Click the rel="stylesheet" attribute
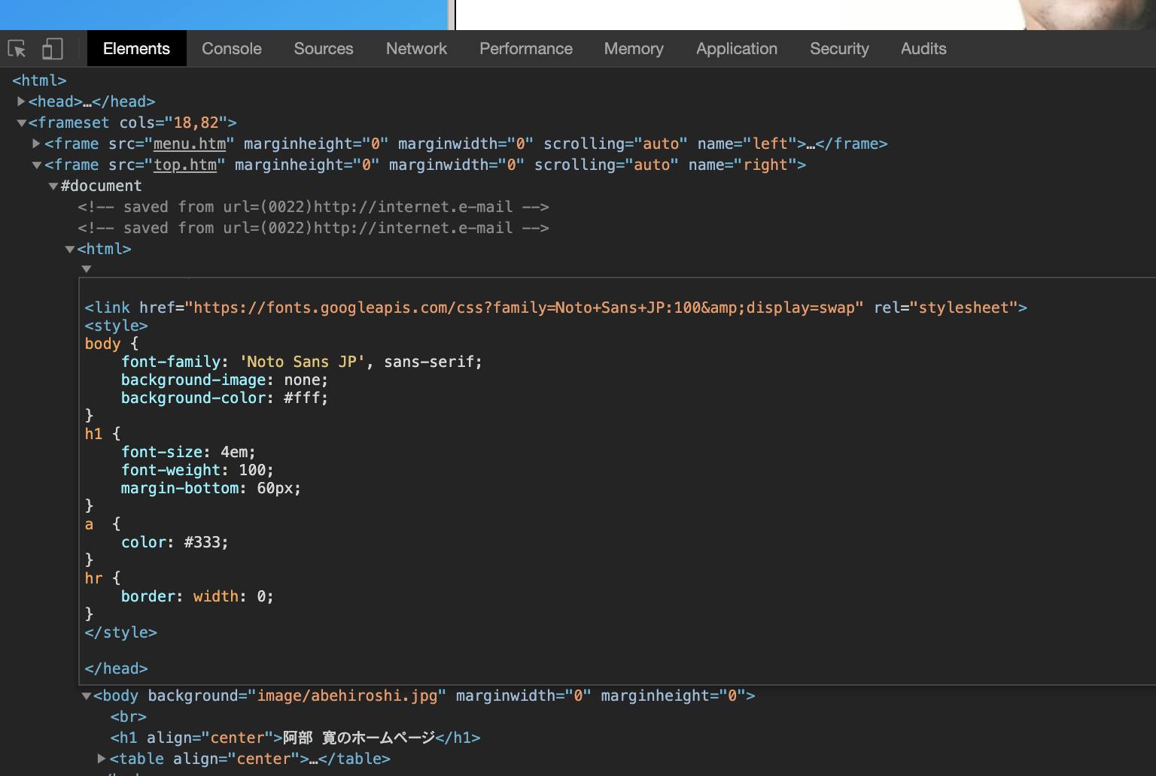The width and height of the screenshot is (1156, 776). click(946, 308)
